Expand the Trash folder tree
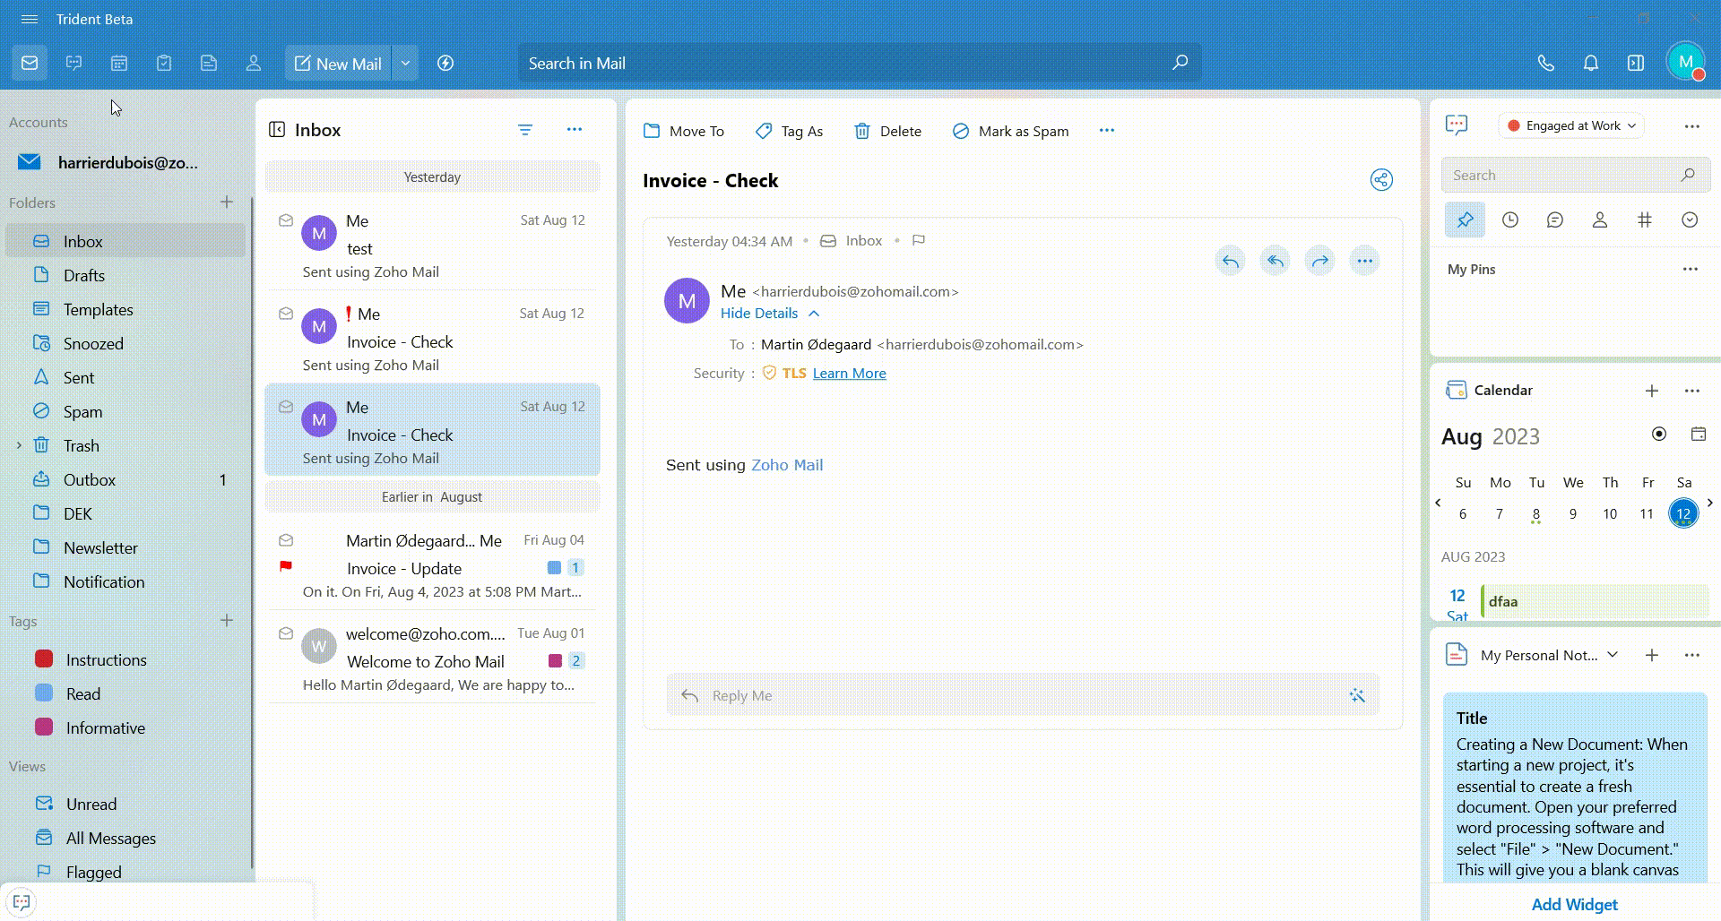Viewport: 1721px width, 921px height. click(19, 445)
